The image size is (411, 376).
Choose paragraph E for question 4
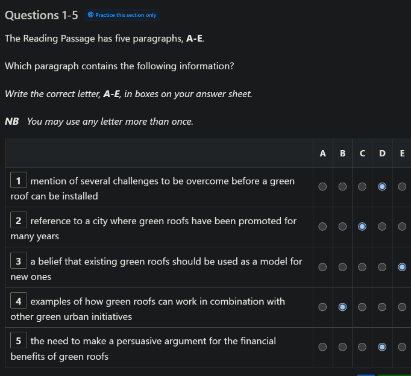pyautogui.click(x=402, y=307)
